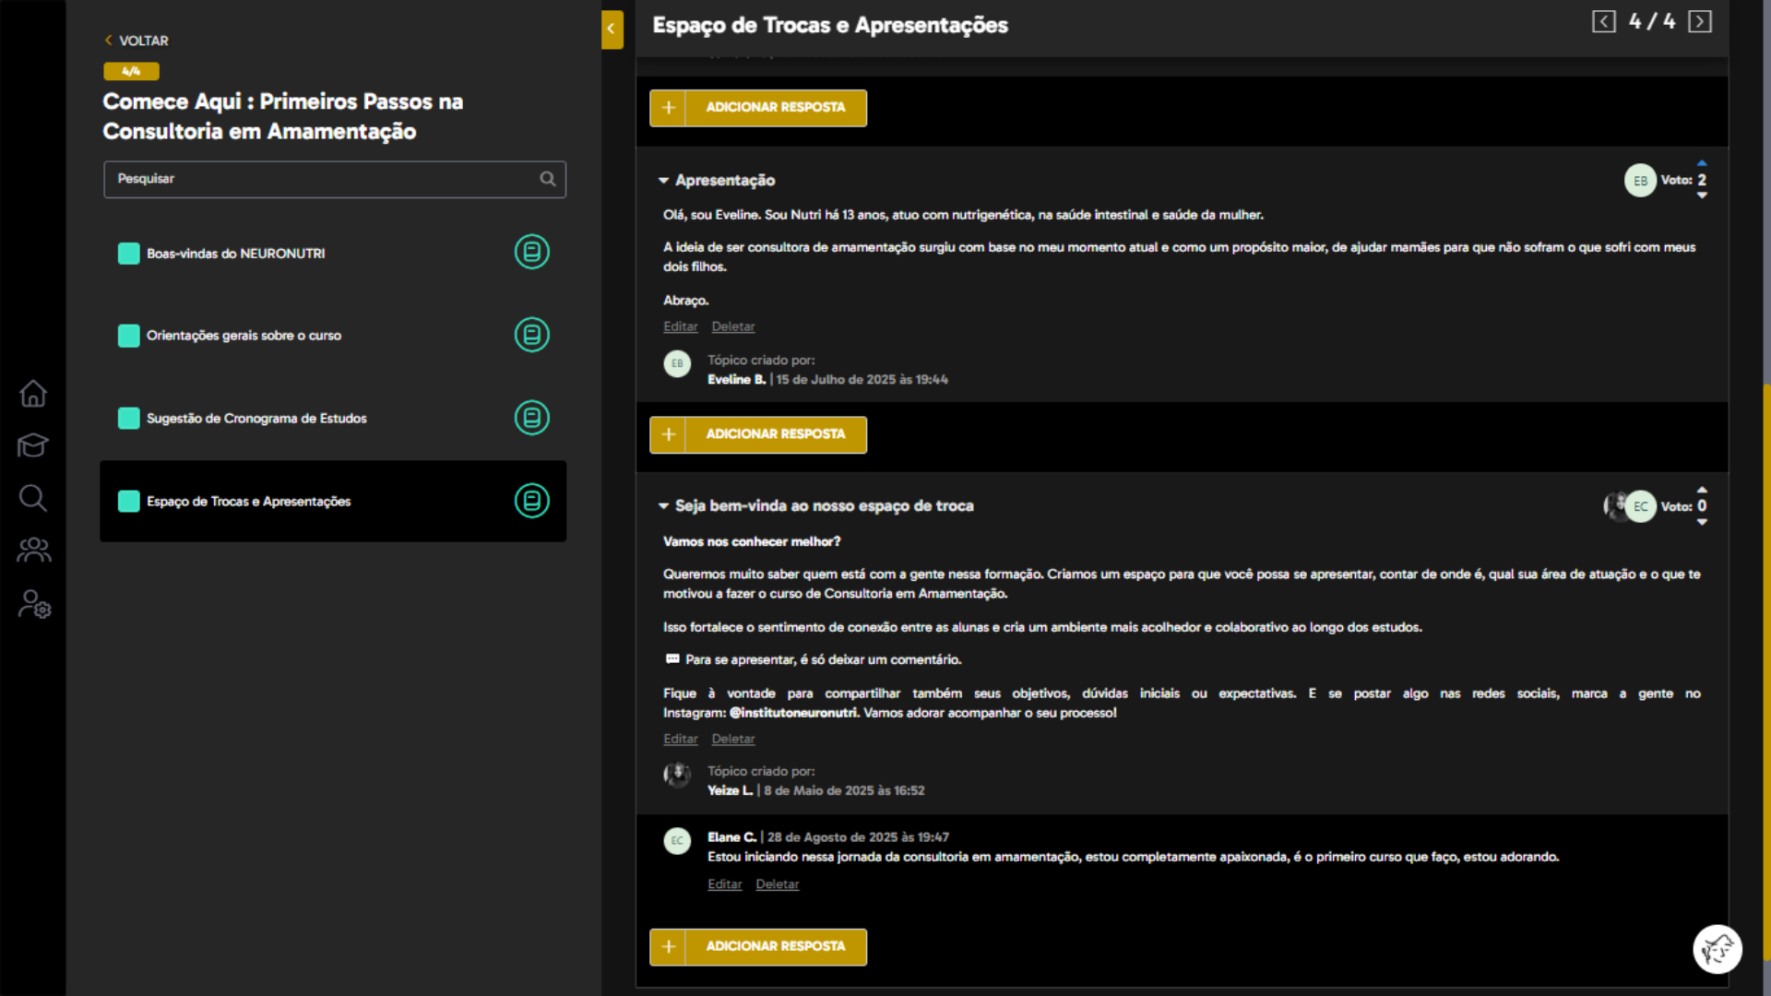Click Adicionar Resposta under the Apresentação topic

(758, 434)
